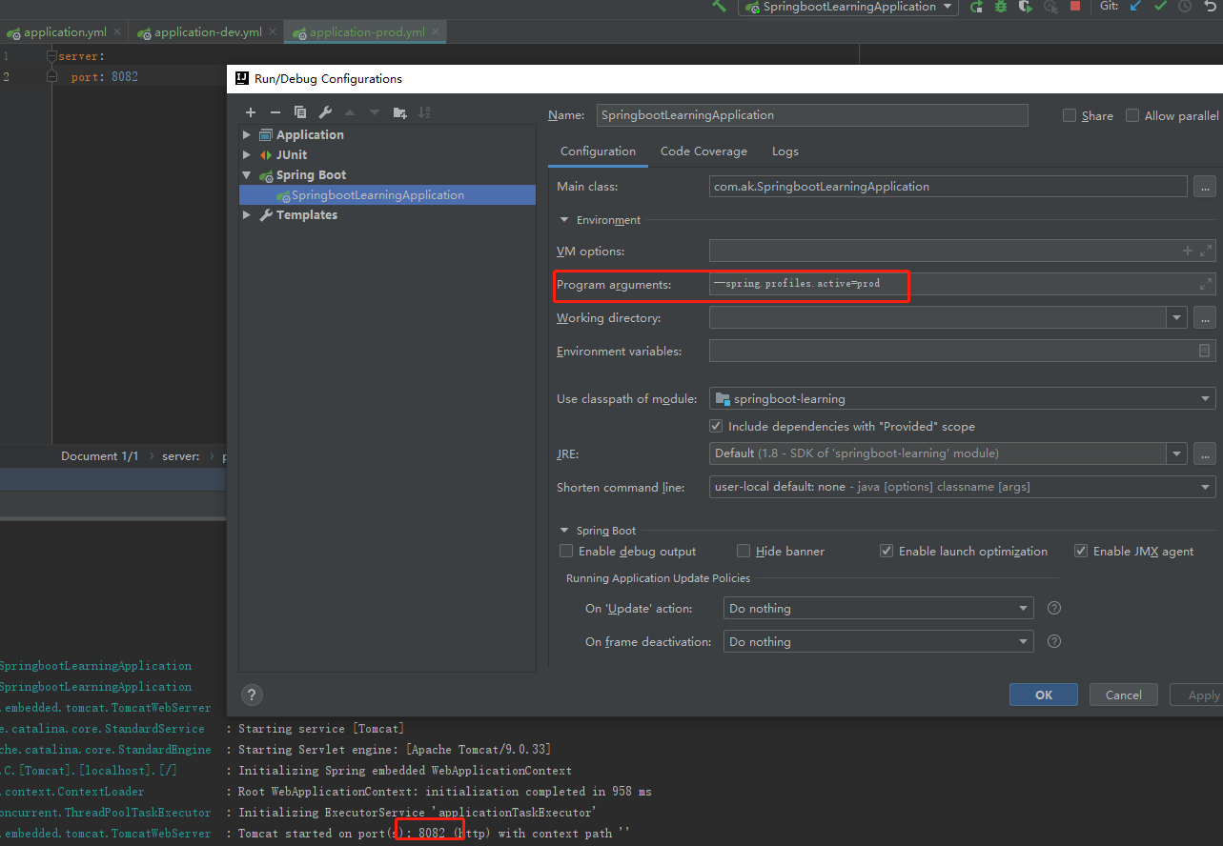Click help icon next to Update action
The width and height of the screenshot is (1223, 846).
1054,608
